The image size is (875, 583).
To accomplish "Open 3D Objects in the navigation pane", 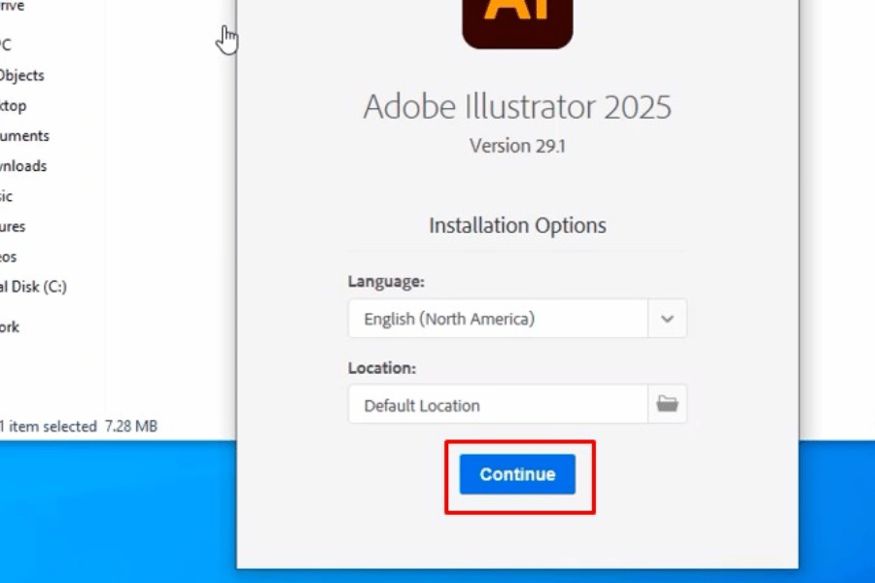I will pyautogui.click(x=21, y=75).
